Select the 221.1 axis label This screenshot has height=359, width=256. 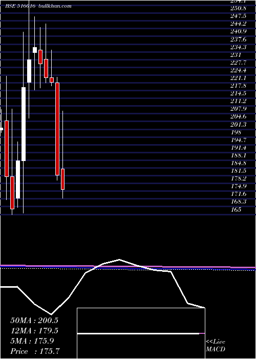pyautogui.click(x=239, y=78)
